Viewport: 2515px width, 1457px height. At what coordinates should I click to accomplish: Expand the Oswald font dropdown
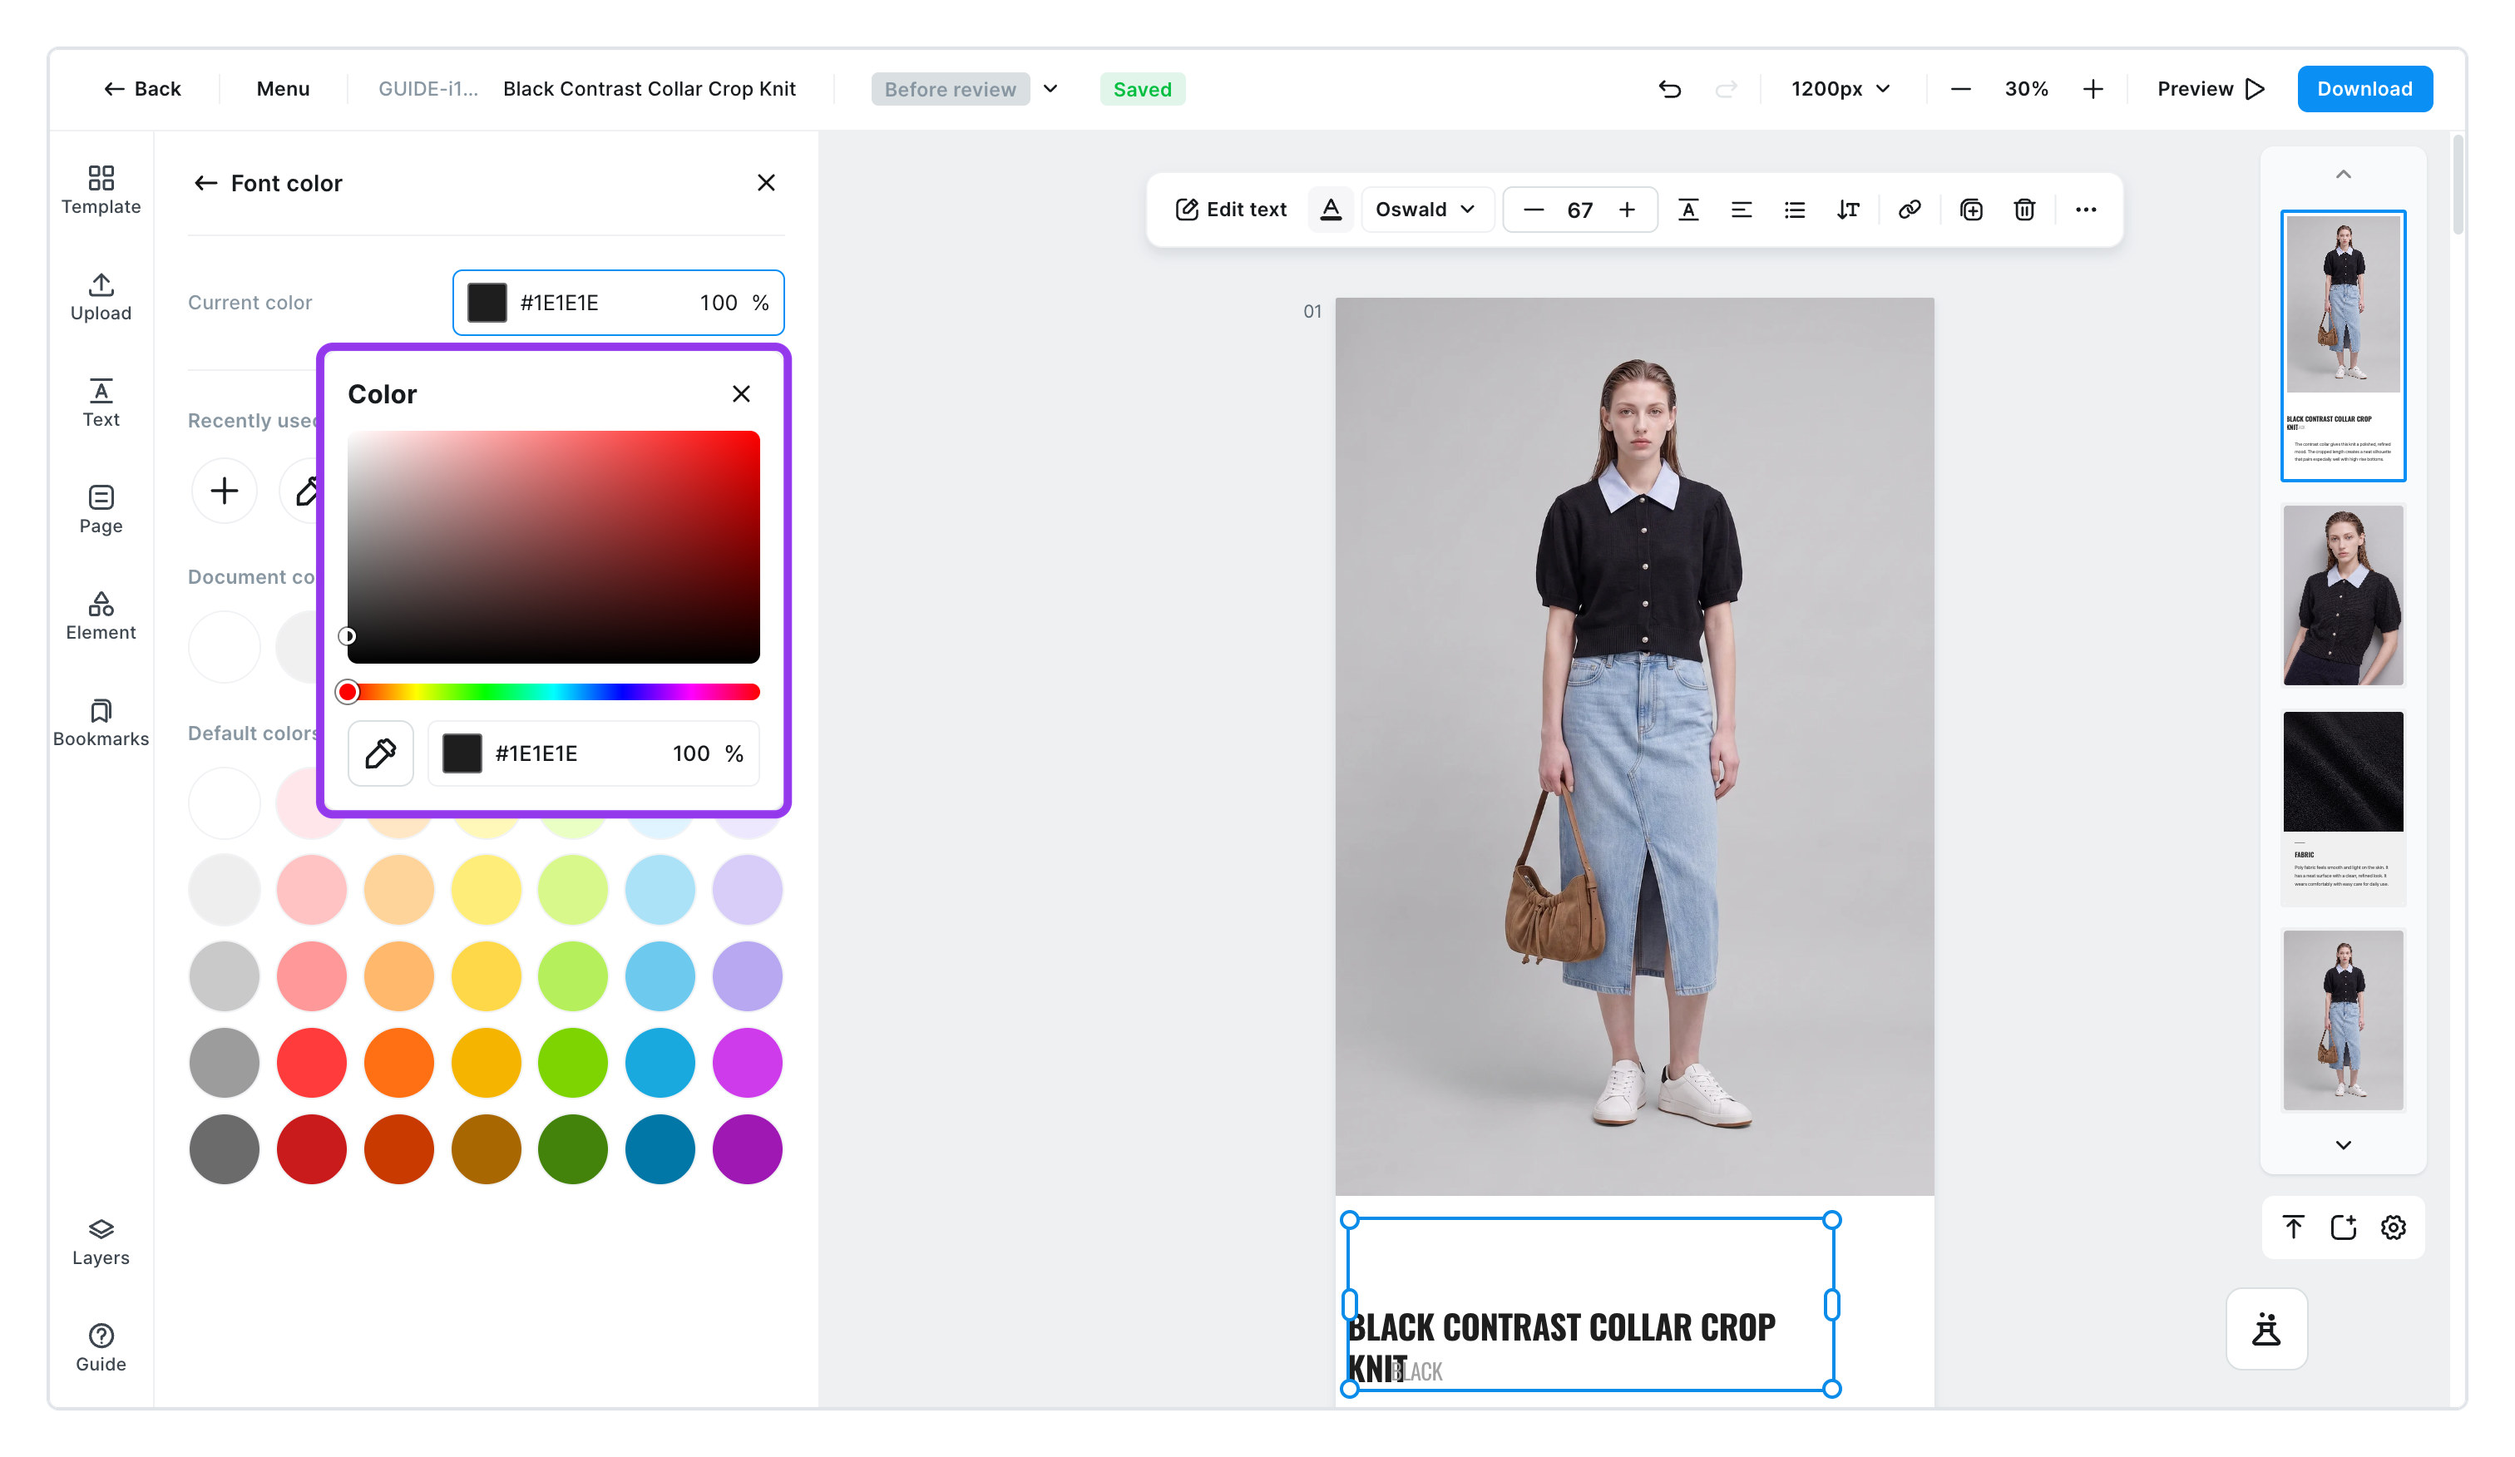pos(1425,210)
